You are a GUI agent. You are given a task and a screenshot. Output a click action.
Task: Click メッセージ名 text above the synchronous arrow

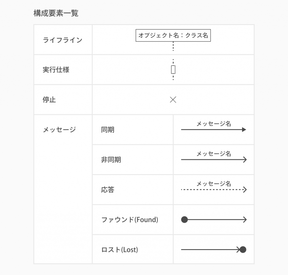tap(213, 124)
